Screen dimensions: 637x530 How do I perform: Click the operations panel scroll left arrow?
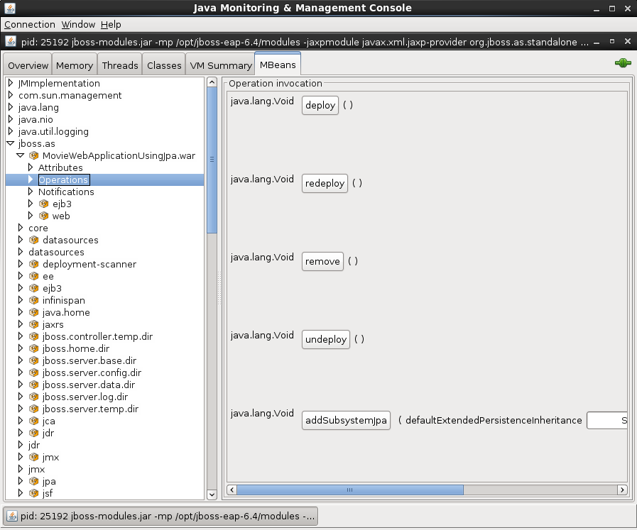pos(232,490)
